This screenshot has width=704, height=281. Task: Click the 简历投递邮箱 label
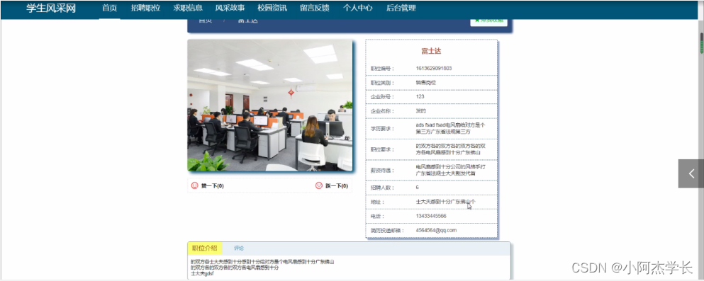pyautogui.click(x=387, y=230)
